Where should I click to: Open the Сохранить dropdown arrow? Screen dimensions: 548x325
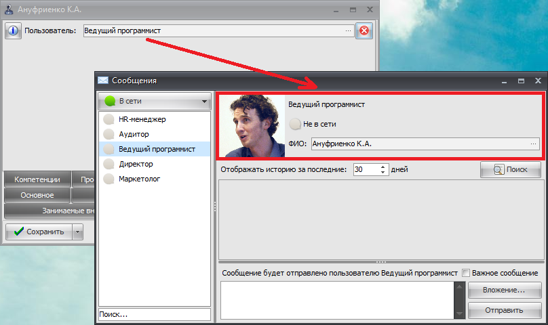(77, 232)
